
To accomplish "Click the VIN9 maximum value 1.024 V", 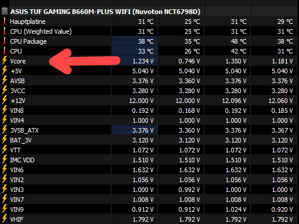I will tap(236, 209).
